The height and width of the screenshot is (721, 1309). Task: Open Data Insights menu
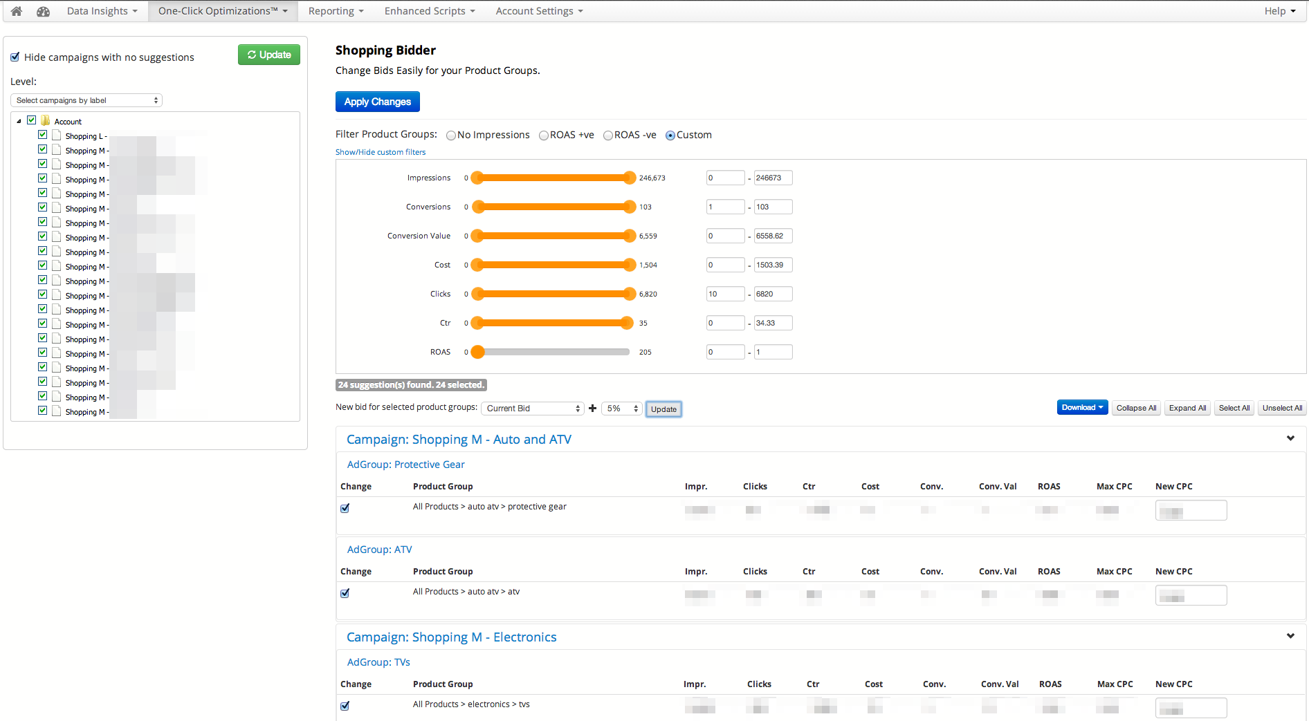coord(102,11)
